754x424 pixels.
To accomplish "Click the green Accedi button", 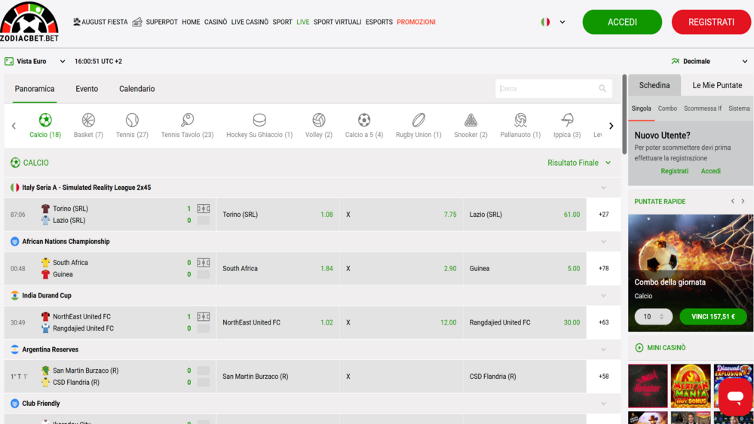I will click(x=622, y=22).
